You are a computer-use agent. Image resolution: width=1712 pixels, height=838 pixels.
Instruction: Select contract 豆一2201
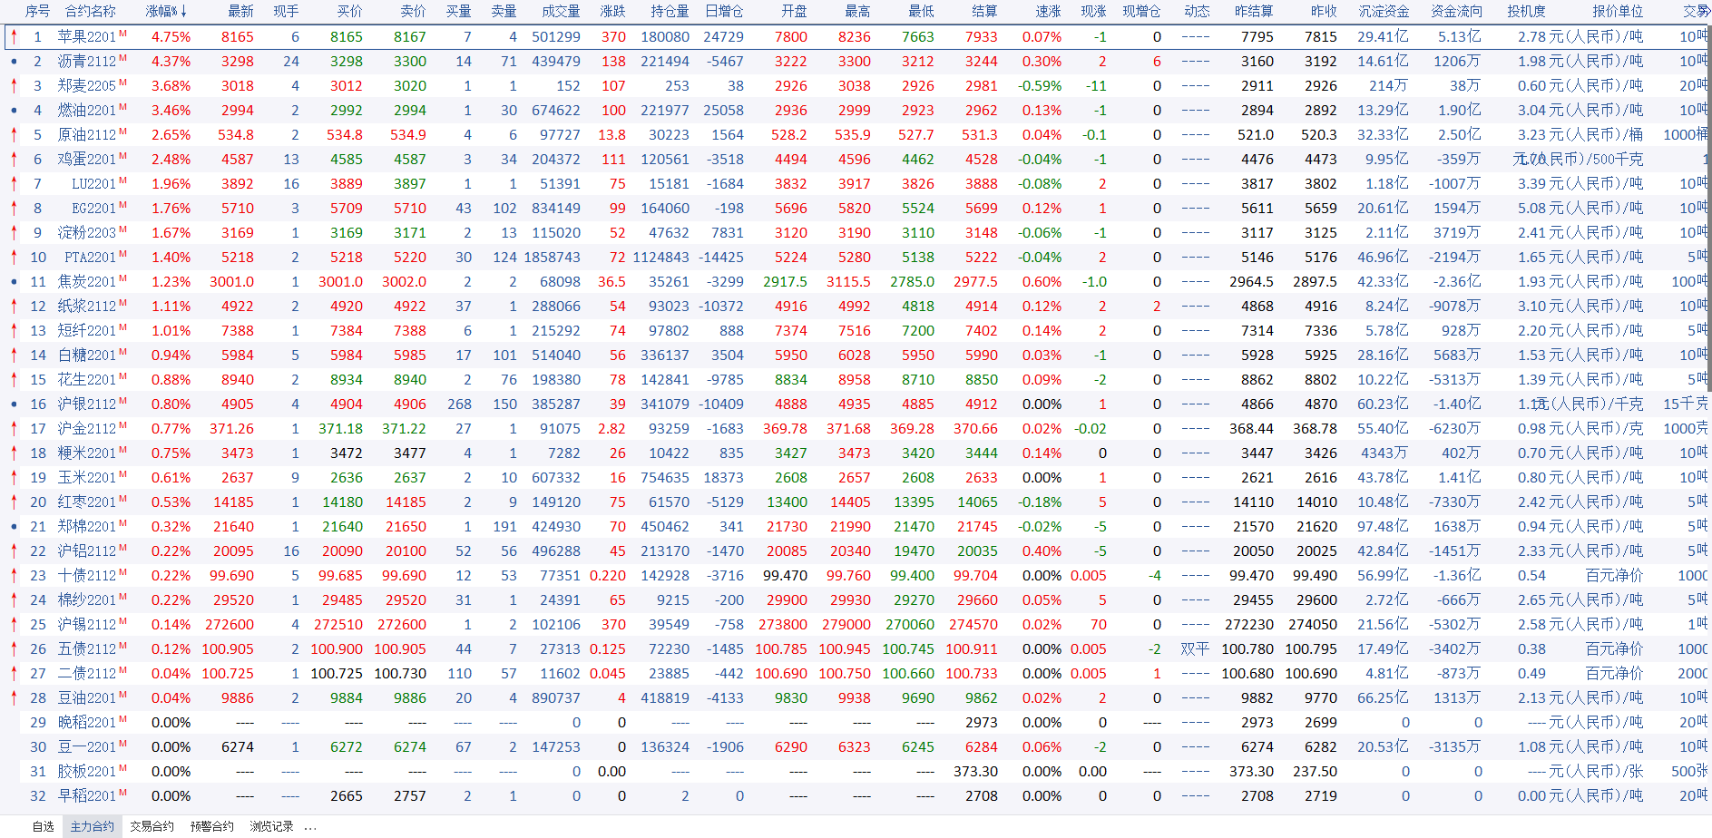tap(87, 747)
